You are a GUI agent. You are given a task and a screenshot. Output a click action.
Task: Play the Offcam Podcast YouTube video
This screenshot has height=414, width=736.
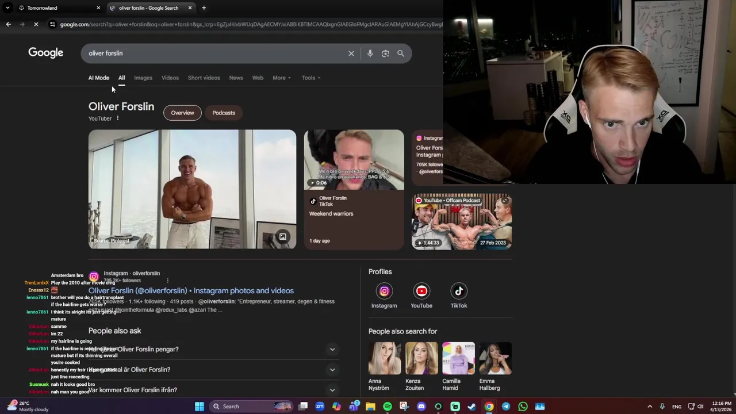(462, 221)
